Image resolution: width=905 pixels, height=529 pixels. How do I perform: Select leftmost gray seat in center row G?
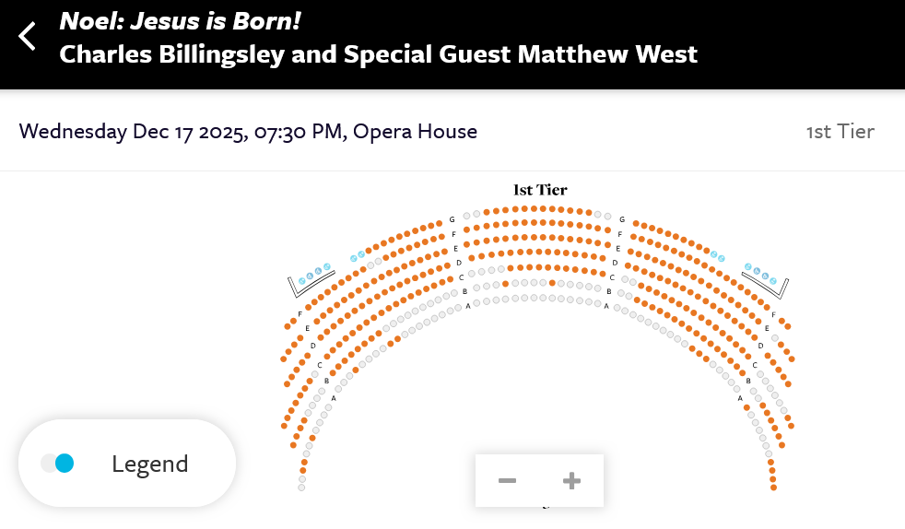coord(467,216)
